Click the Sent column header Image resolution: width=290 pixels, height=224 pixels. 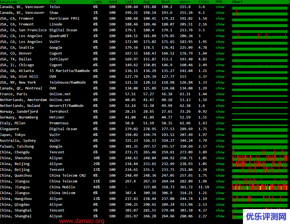pyautogui.click(x=113, y=2)
